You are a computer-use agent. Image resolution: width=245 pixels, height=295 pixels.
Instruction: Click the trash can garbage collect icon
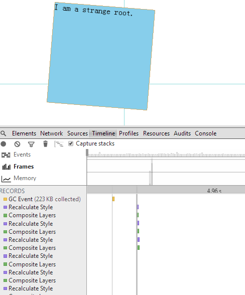[45, 144]
